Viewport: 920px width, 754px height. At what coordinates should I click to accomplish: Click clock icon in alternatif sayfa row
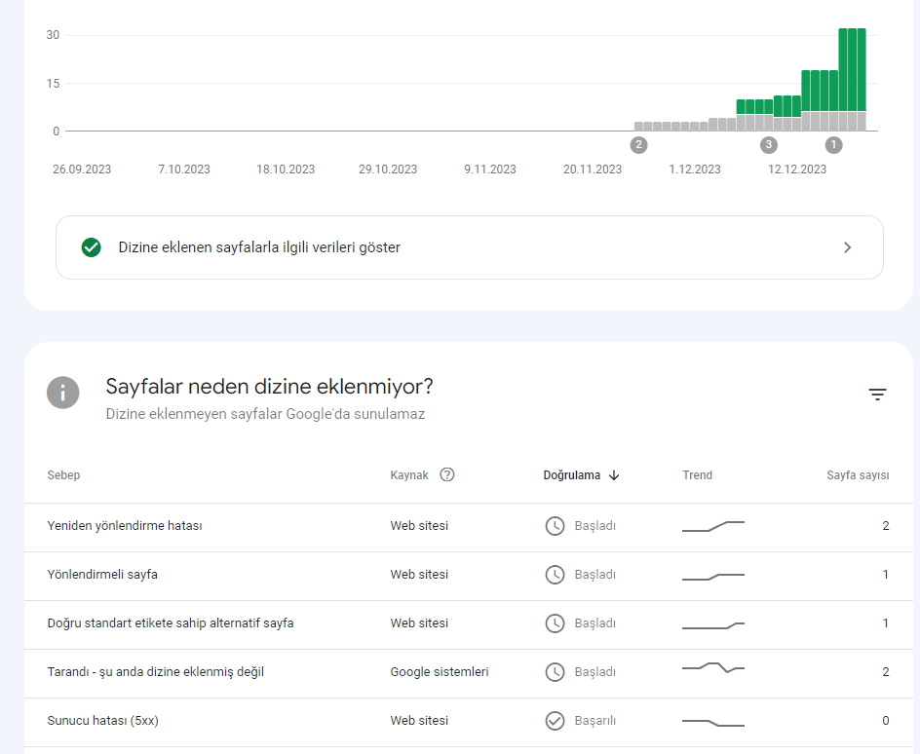(x=555, y=623)
